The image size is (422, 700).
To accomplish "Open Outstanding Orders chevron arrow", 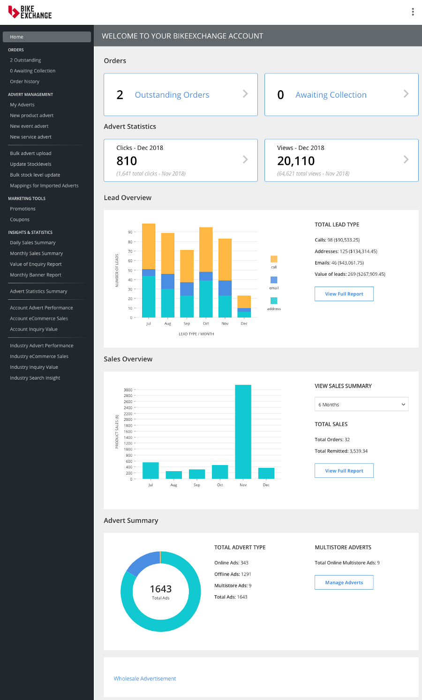I will [245, 94].
